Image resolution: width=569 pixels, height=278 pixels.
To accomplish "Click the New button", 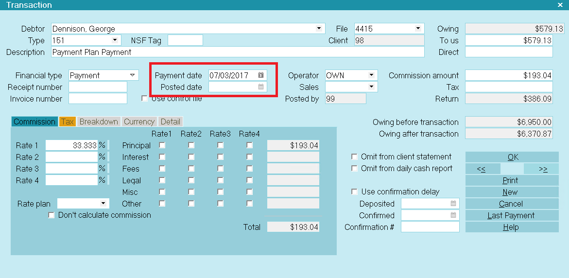I will point(512,192).
